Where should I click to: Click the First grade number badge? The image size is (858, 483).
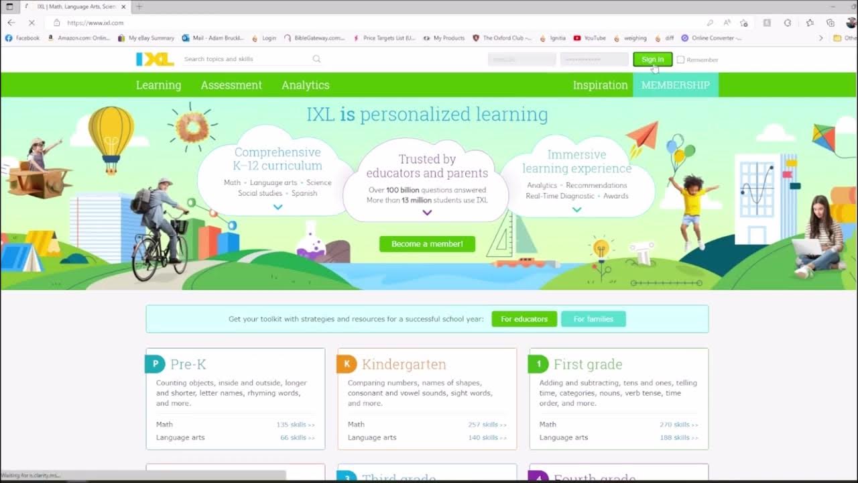538,364
